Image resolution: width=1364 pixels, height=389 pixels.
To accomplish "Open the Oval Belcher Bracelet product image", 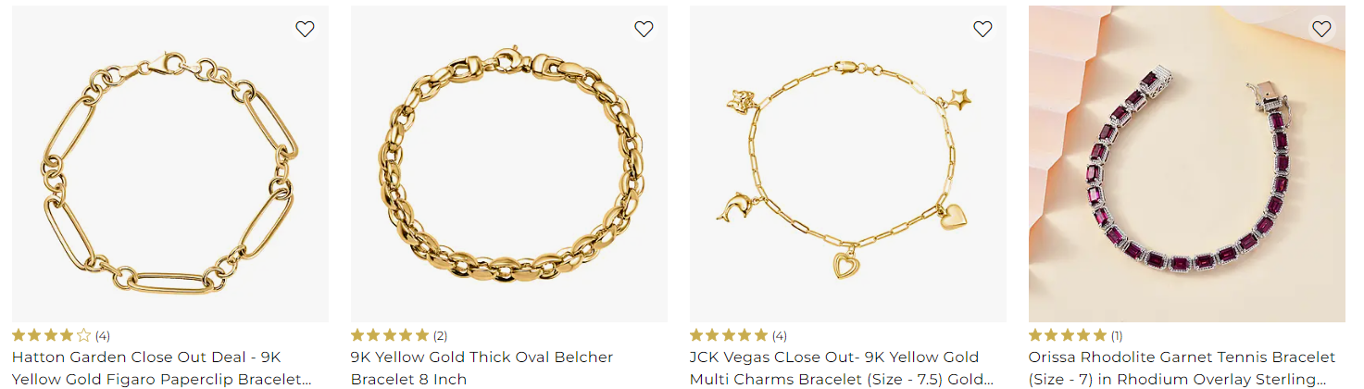I will coord(509,164).
